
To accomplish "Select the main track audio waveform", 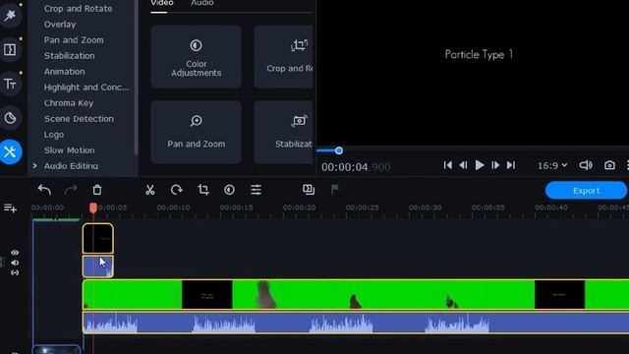I will (356, 324).
